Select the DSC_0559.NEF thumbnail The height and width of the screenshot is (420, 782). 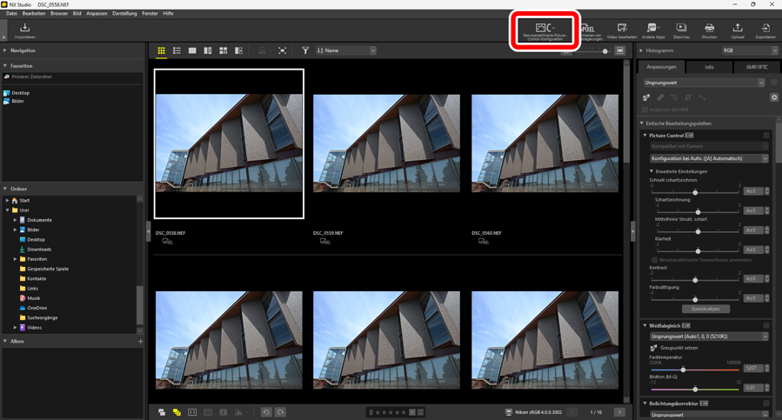click(x=386, y=143)
